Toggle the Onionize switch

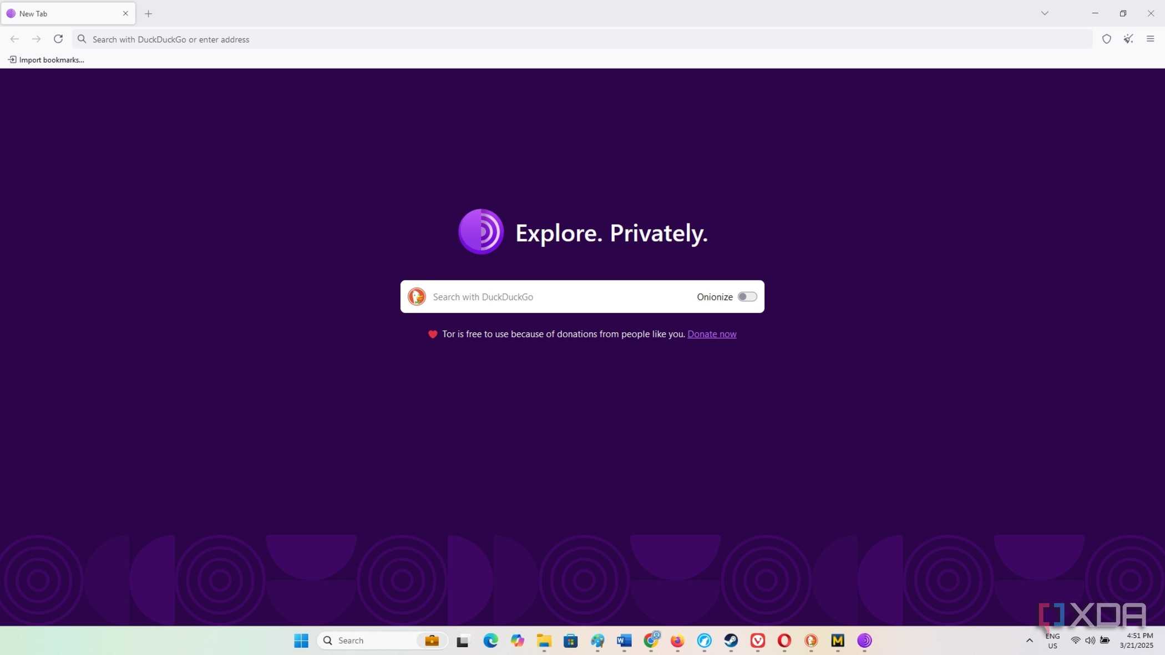click(x=747, y=297)
